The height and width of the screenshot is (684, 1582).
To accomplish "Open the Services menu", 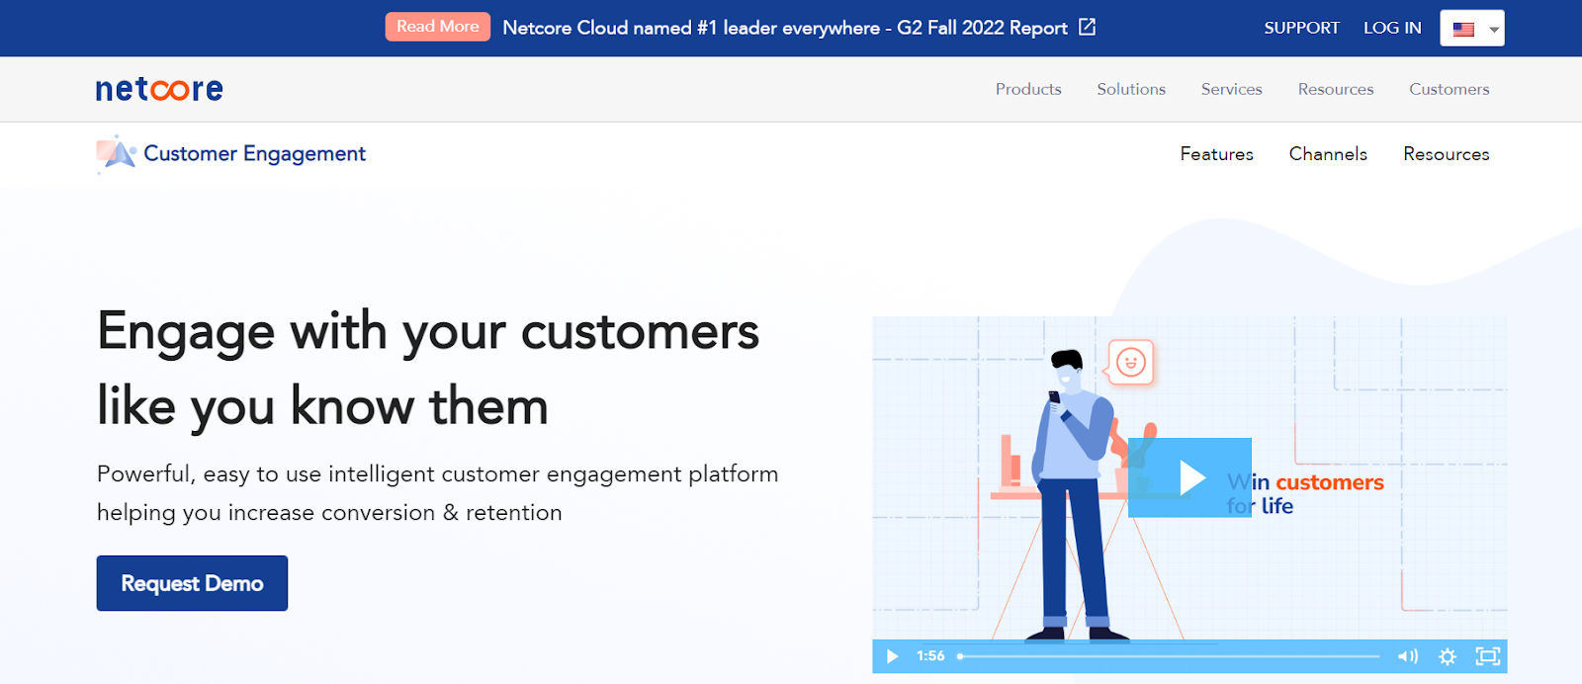I will coord(1231,89).
